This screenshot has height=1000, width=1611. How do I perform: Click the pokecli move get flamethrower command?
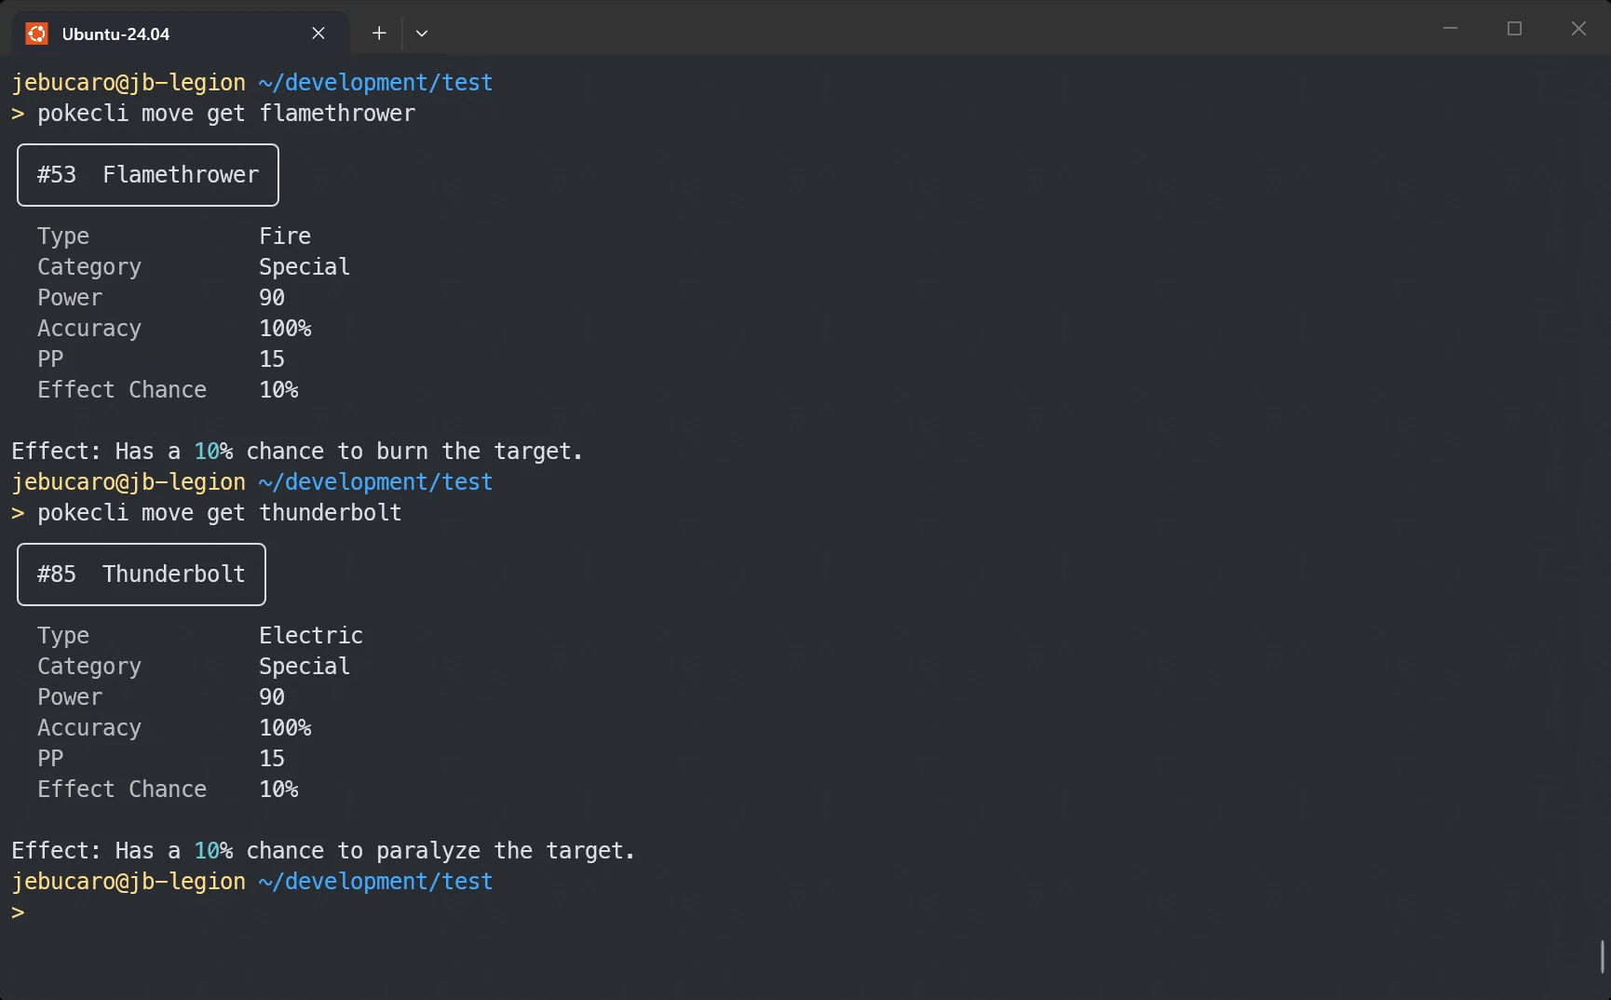pos(226,113)
